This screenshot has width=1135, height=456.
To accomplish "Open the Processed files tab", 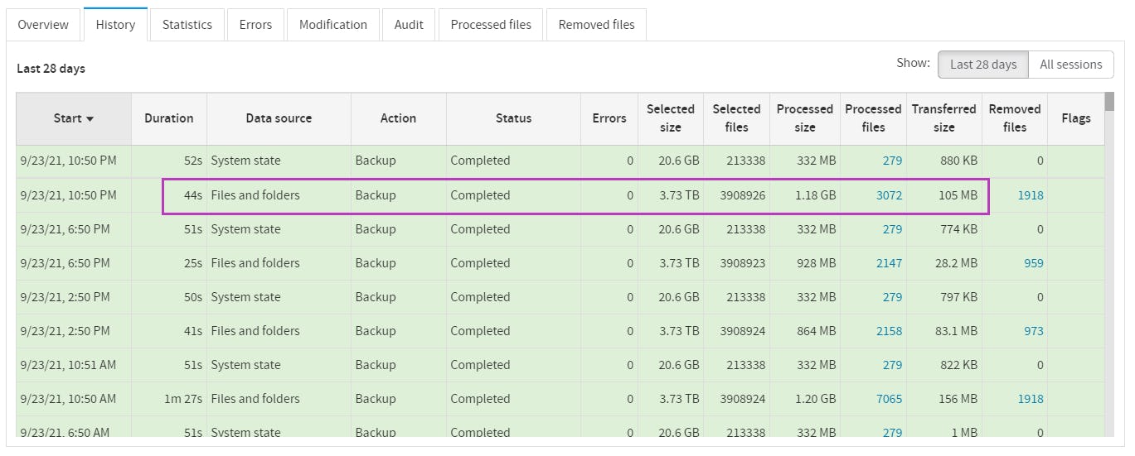I will tap(491, 25).
